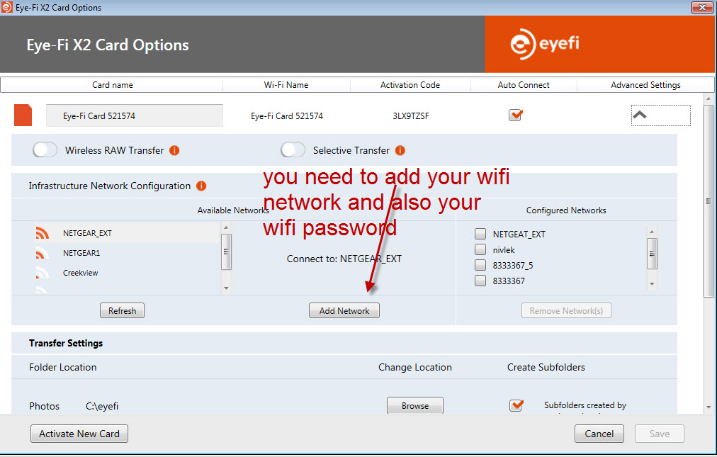Check the nivlek configured network
This screenshot has height=457, width=717.
pos(480,249)
